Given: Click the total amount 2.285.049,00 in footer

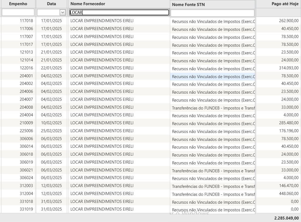Looking at the screenshot, I should tap(286, 218).
